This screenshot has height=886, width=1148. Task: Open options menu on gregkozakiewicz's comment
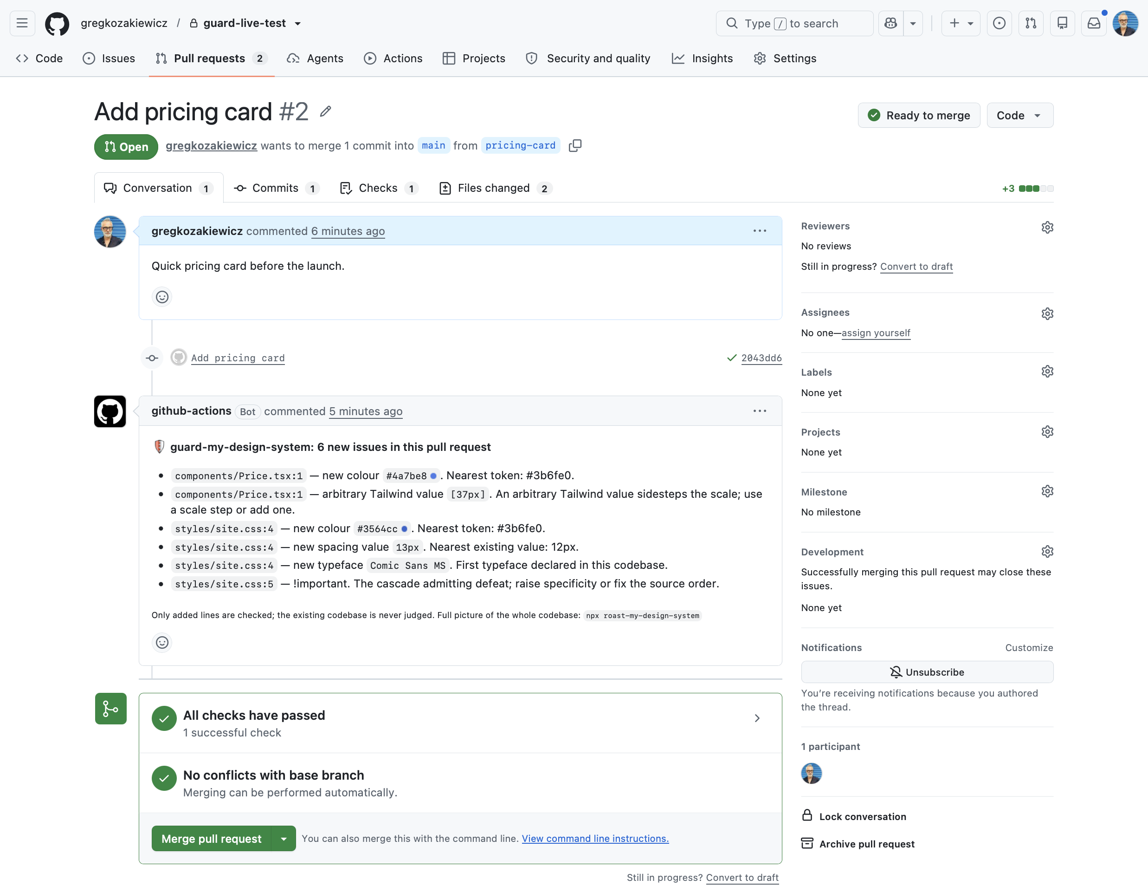click(x=759, y=230)
